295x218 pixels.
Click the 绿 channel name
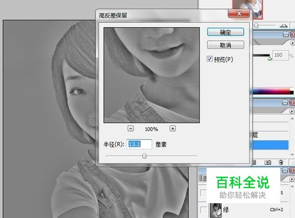pos(226,210)
